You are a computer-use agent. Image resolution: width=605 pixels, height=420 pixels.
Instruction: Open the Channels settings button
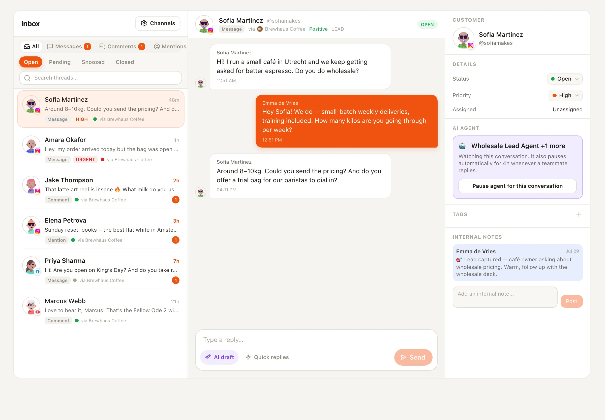[158, 23]
